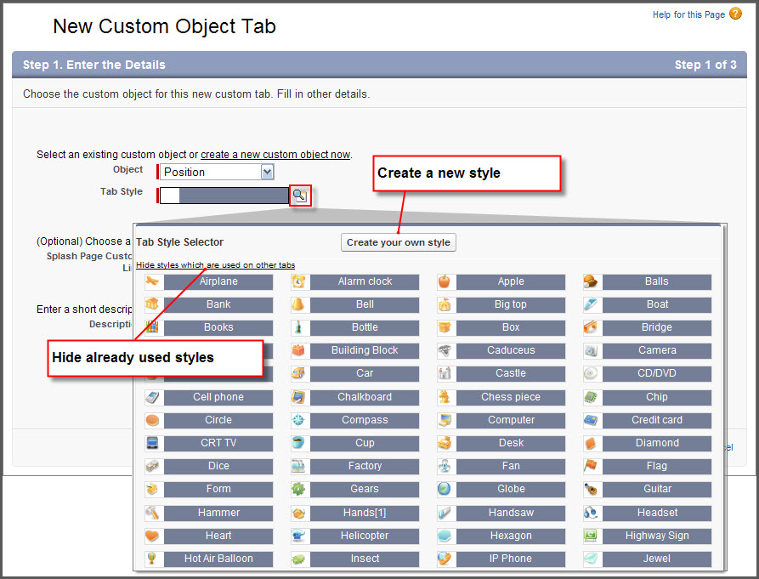The image size is (759, 579).
Task: Click the Create your own style button
Action: click(399, 242)
